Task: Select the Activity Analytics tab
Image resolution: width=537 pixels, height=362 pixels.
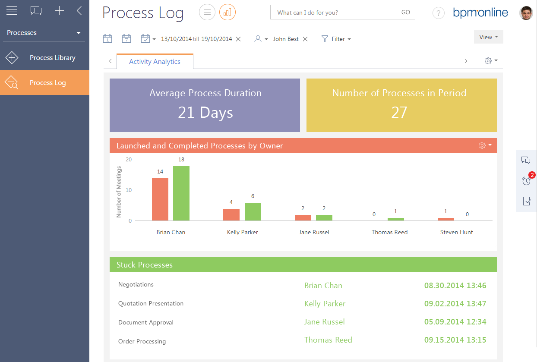Action: [x=155, y=62]
